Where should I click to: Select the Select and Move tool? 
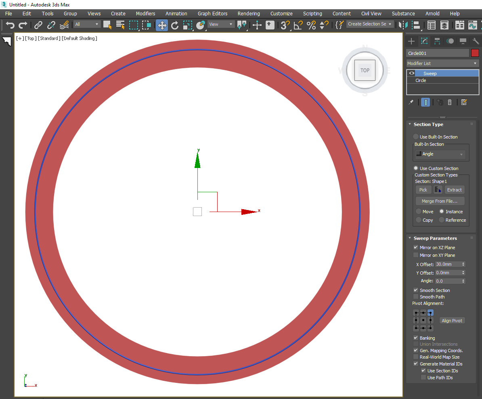click(x=162, y=25)
